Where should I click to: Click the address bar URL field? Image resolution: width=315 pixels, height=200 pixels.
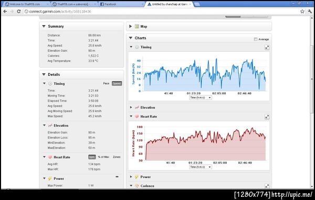point(161,12)
